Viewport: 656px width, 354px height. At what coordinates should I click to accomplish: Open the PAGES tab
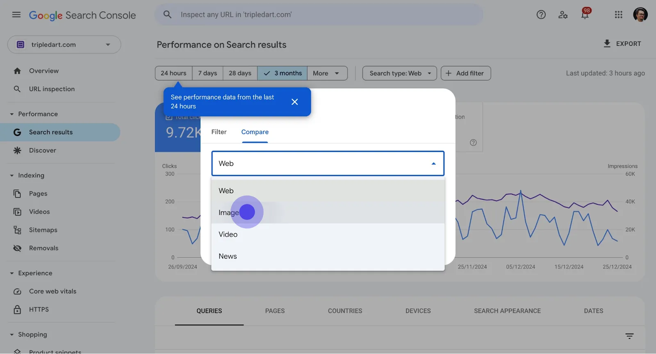[x=275, y=311]
